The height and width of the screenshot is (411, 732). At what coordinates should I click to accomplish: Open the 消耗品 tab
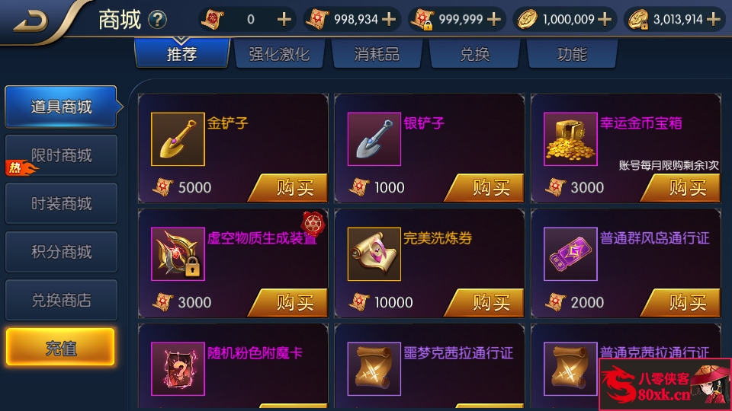(377, 54)
